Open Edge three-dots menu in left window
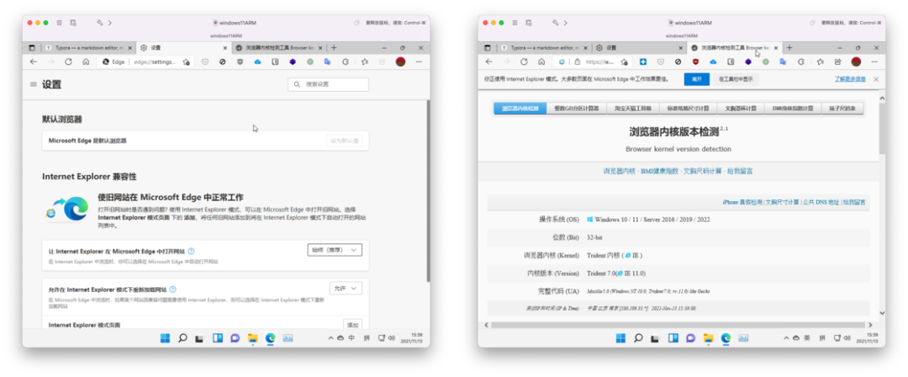The image size is (908, 377). click(x=420, y=61)
